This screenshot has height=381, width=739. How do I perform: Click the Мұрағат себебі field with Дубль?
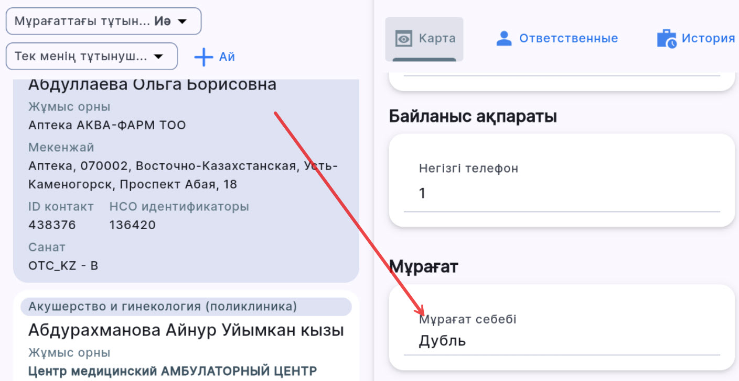(561, 341)
